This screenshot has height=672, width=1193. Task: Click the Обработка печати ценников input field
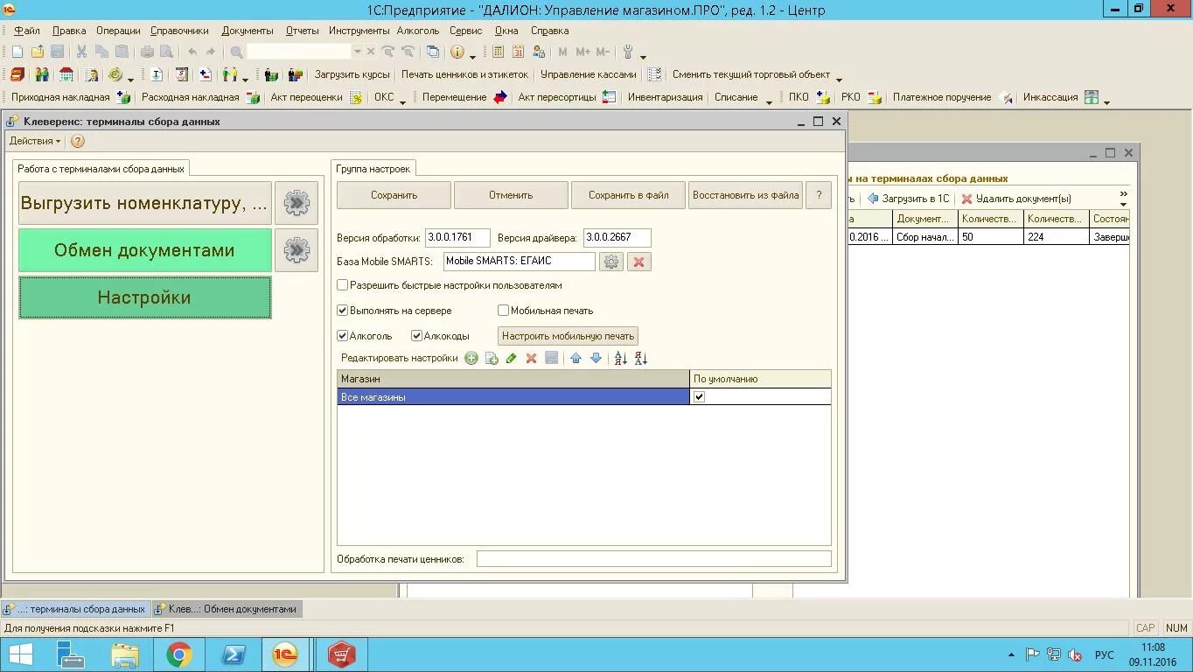coord(653,558)
